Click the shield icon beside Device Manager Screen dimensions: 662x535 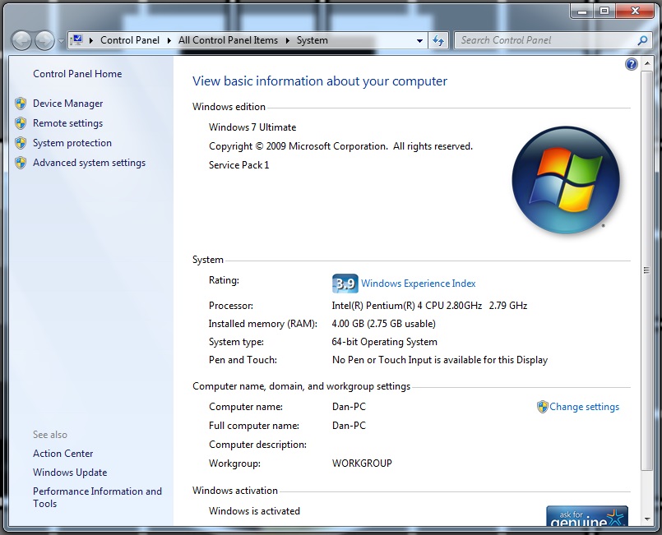pyautogui.click(x=21, y=104)
